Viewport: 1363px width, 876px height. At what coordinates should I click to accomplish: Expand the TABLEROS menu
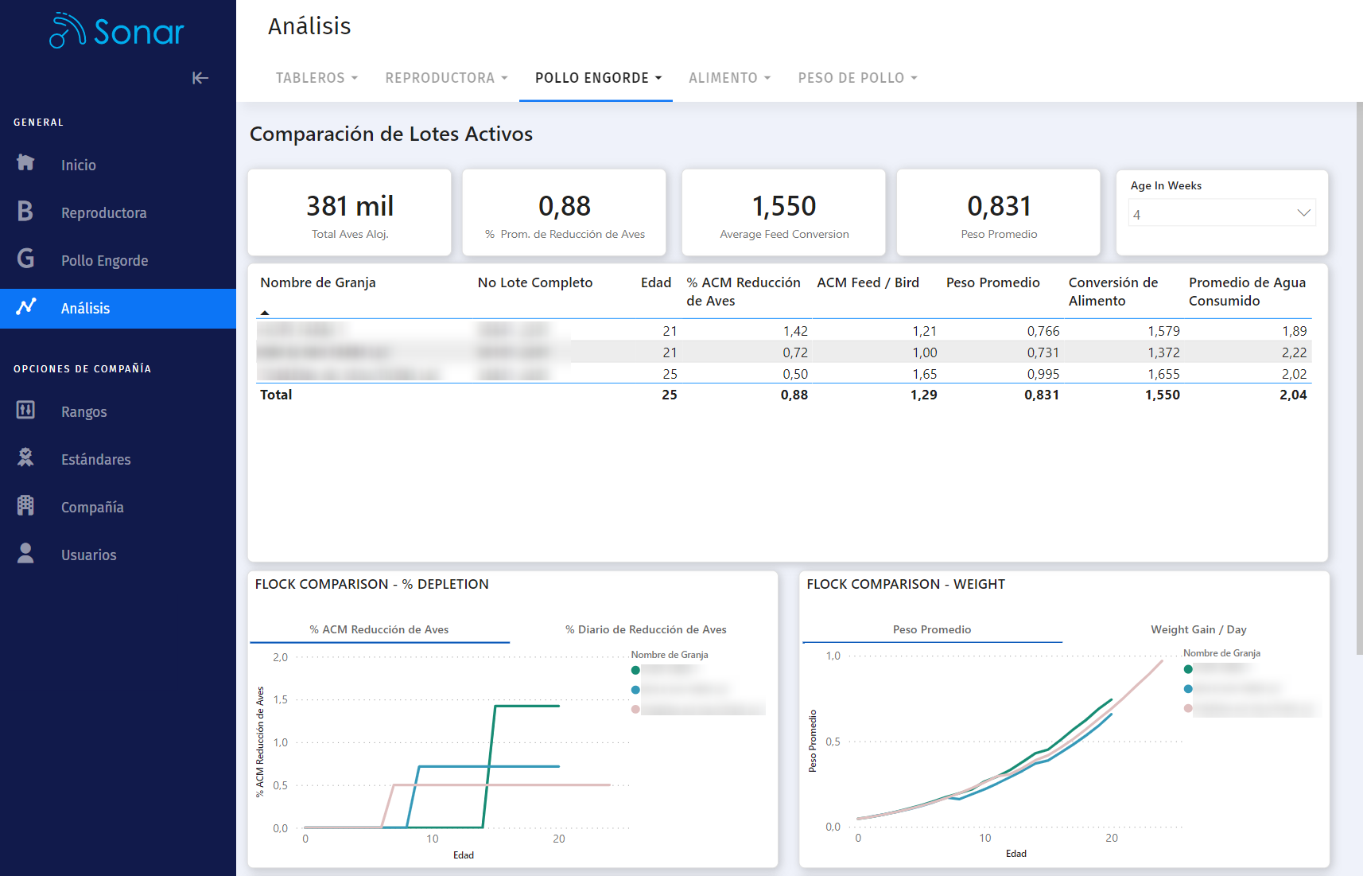(316, 78)
